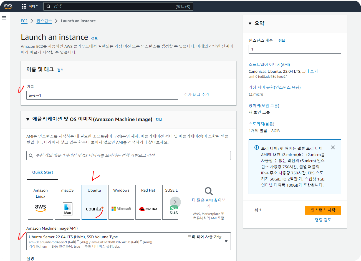This screenshot has height=261, width=361.
Task: Click the free tier info circle icon
Action: (x=257, y=147)
